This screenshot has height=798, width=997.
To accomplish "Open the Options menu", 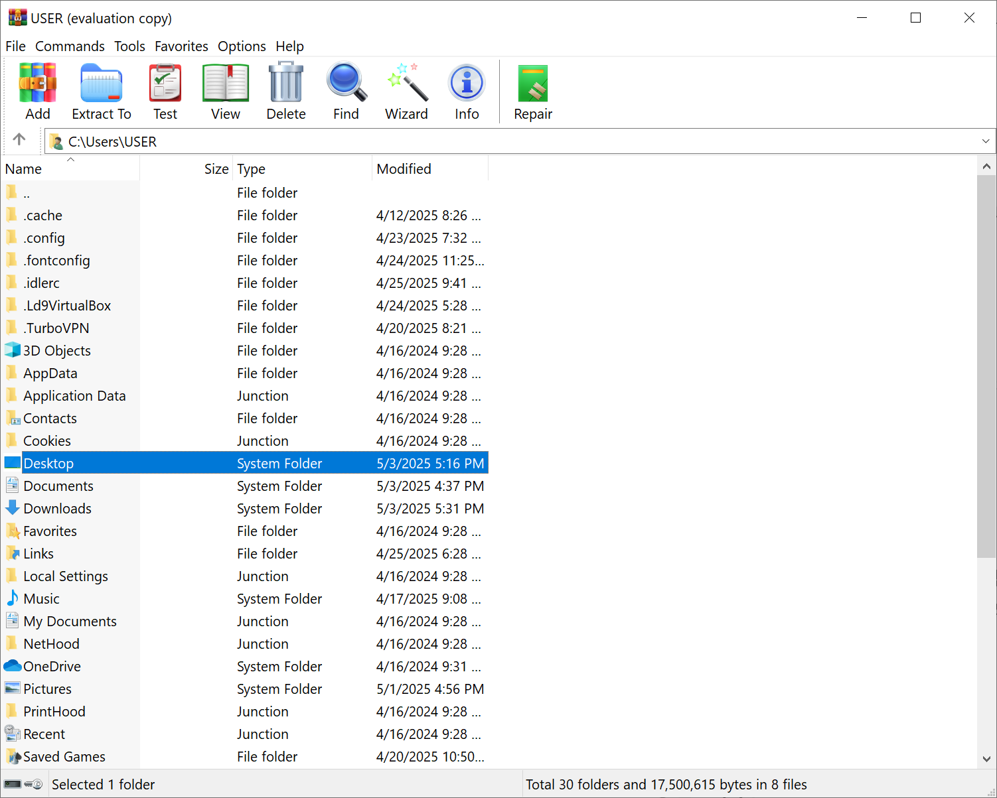I will (x=242, y=46).
